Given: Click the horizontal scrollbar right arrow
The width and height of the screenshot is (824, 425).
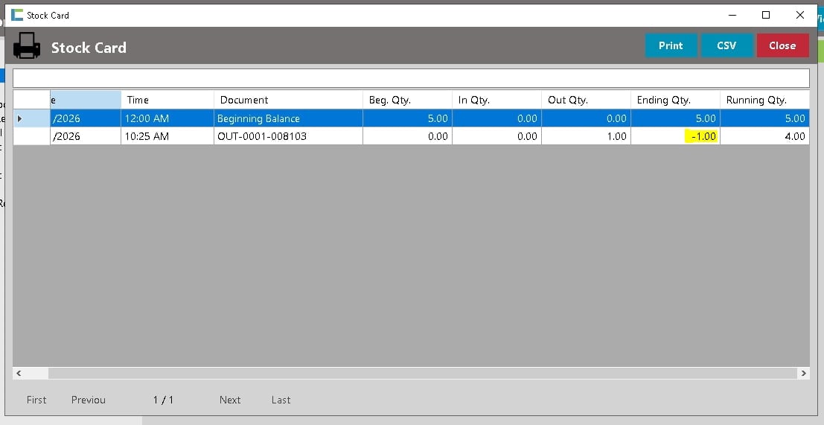Looking at the screenshot, I should (803, 373).
